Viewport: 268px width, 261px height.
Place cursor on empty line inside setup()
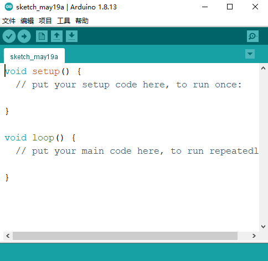129,98
